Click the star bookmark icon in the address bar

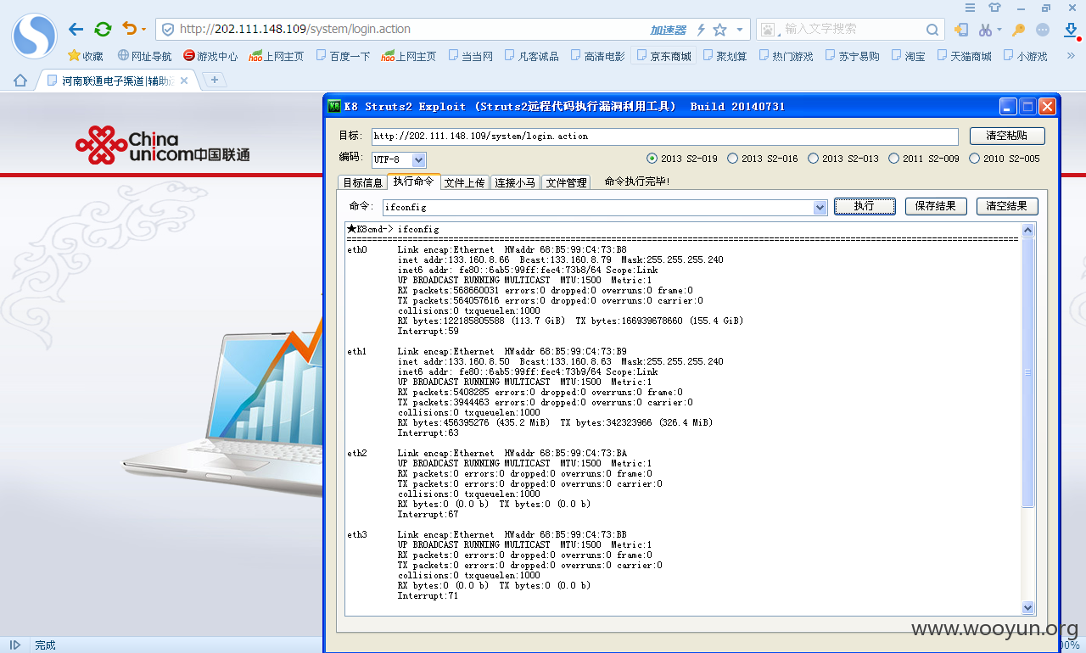tap(719, 30)
